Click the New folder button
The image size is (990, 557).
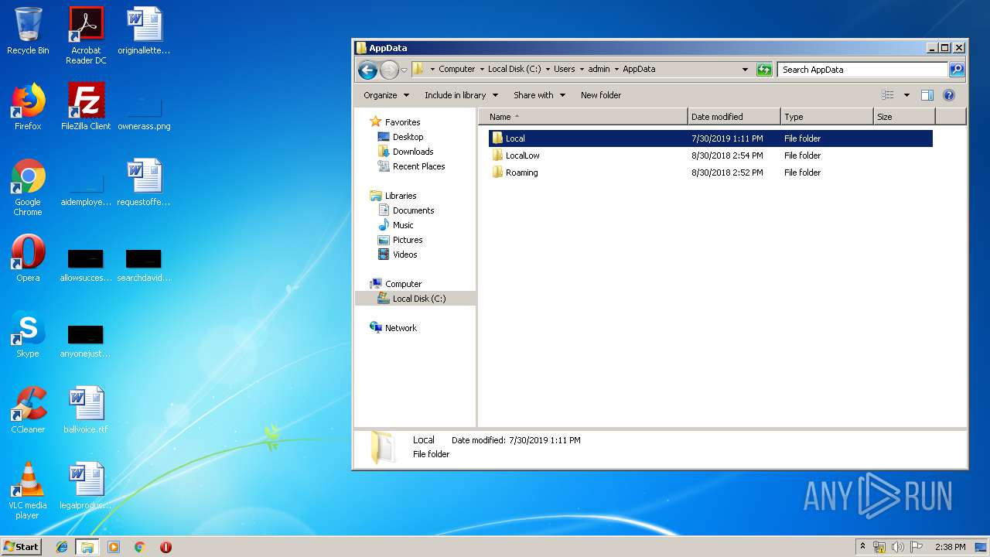coord(601,95)
